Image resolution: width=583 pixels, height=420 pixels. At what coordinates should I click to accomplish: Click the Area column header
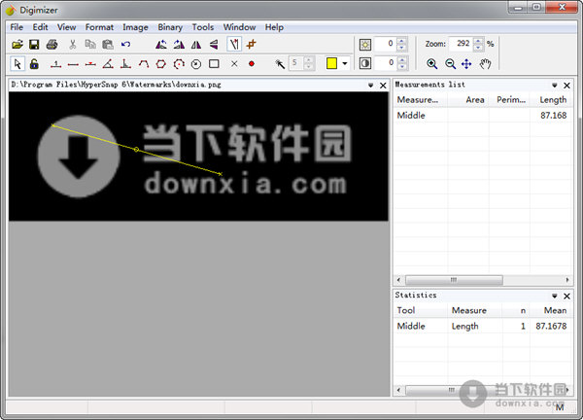coord(468,100)
